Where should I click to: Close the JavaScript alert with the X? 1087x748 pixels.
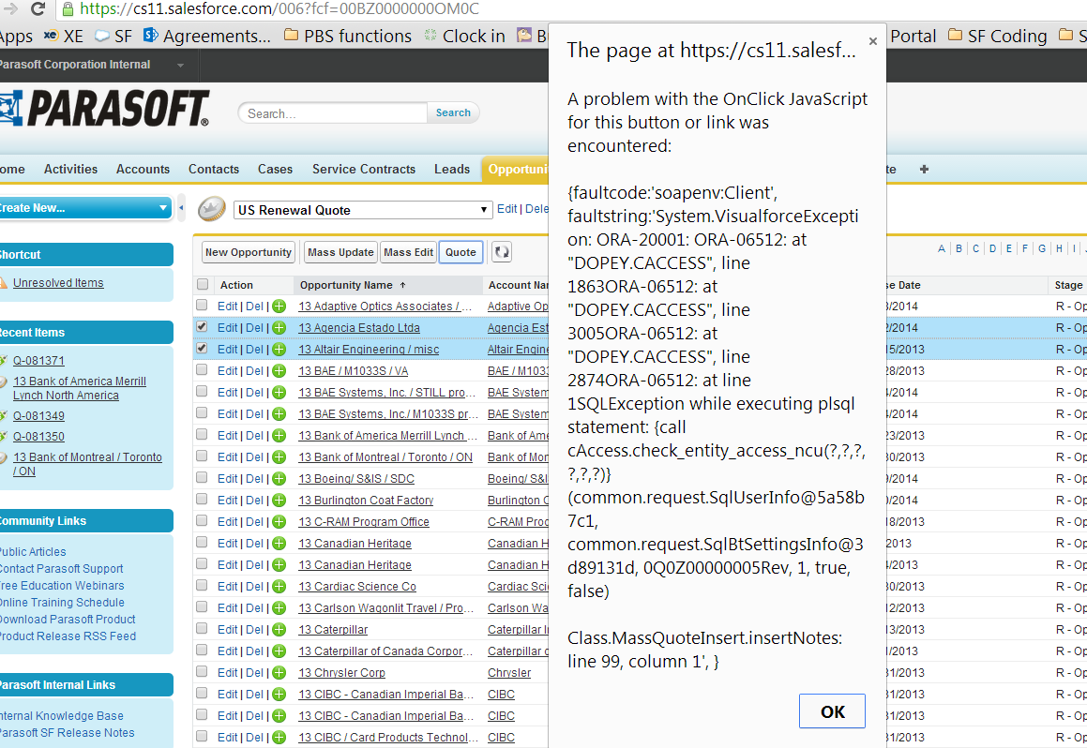pyautogui.click(x=873, y=41)
